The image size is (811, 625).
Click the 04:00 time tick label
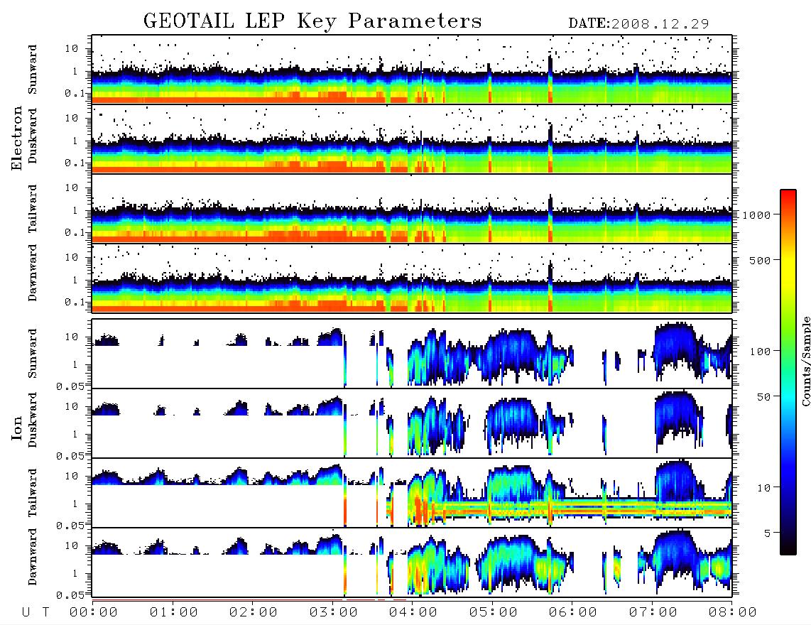(413, 612)
